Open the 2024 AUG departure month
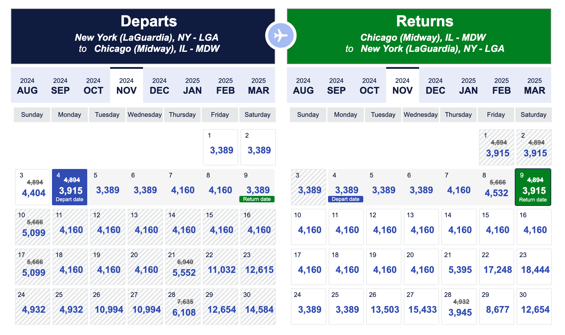Screen dimensions: 565x335 [x=27, y=86]
